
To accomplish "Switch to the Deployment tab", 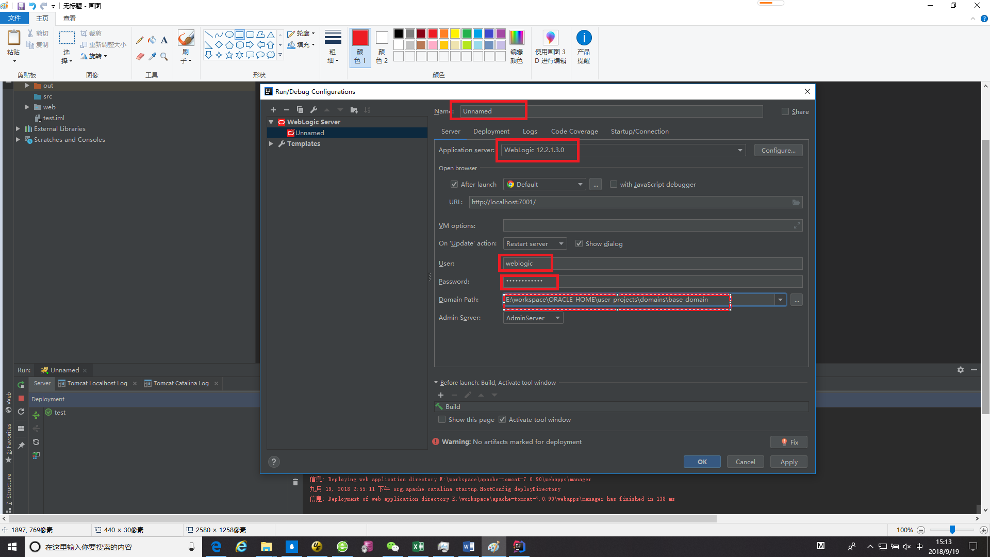I will (x=491, y=132).
